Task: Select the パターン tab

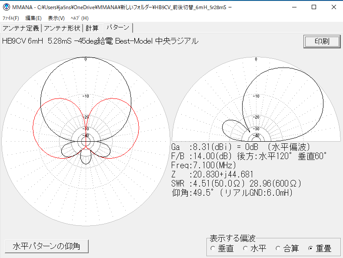Action: [118, 27]
